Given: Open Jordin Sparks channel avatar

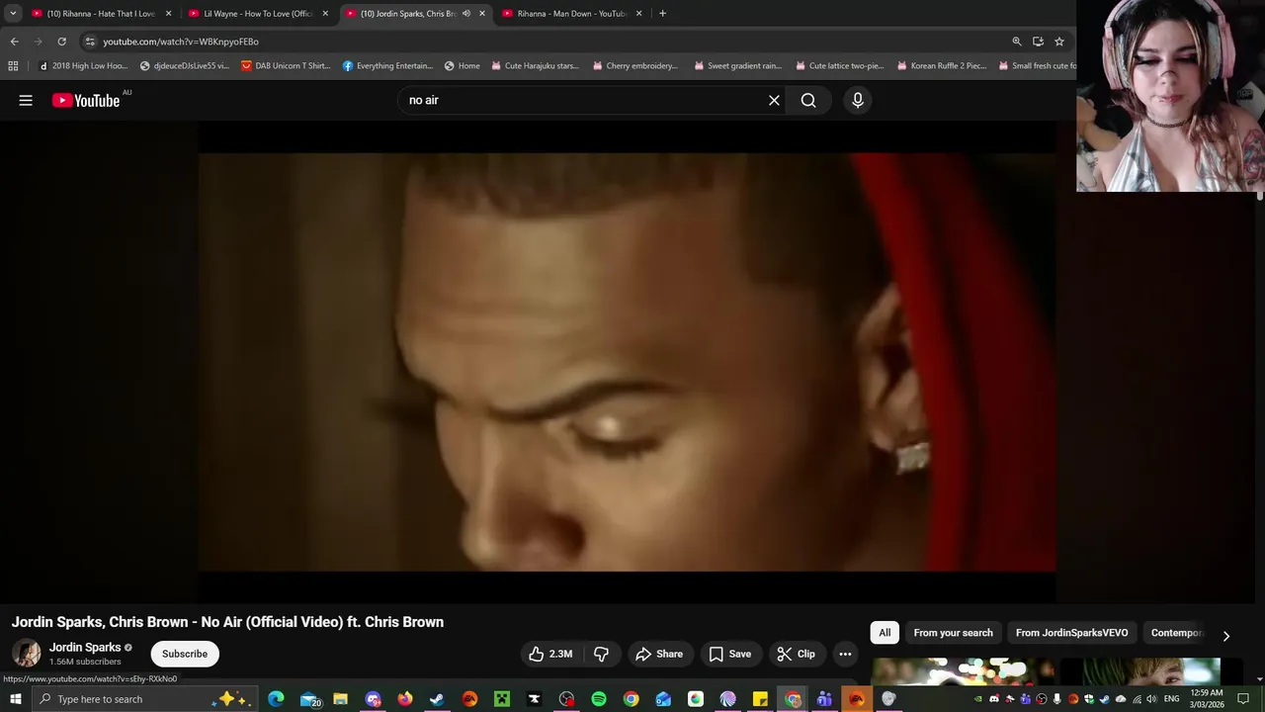Looking at the screenshot, I should tap(27, 654).
